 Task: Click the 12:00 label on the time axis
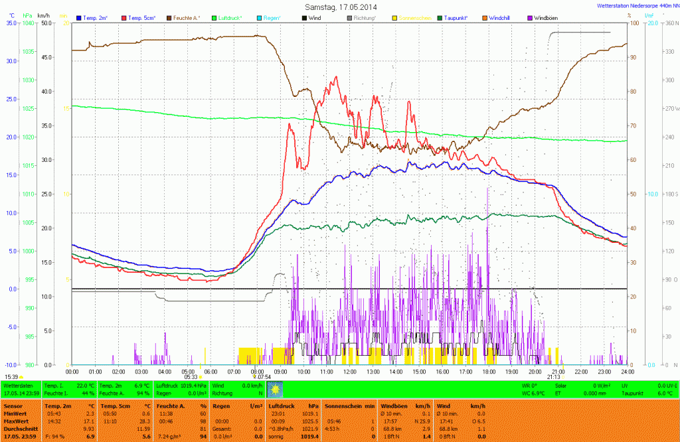(x=350, y=372)
